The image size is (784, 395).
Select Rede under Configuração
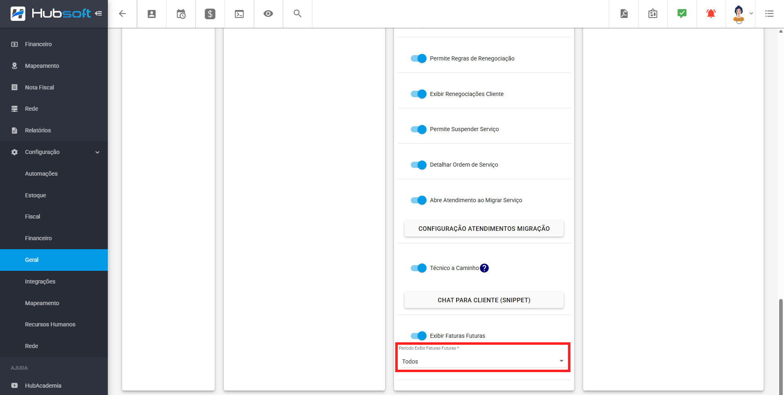pos(54,346)
